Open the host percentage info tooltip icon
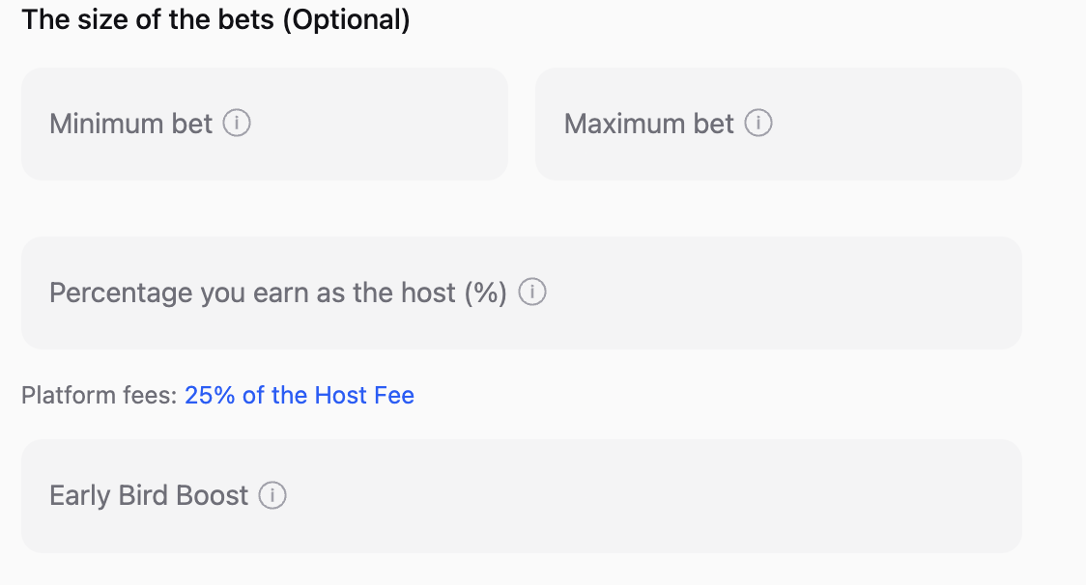1086x585 pixels. [533, 292]
